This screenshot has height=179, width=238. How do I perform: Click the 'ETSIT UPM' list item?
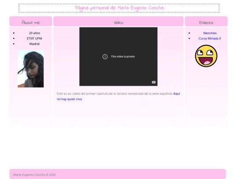34,38
